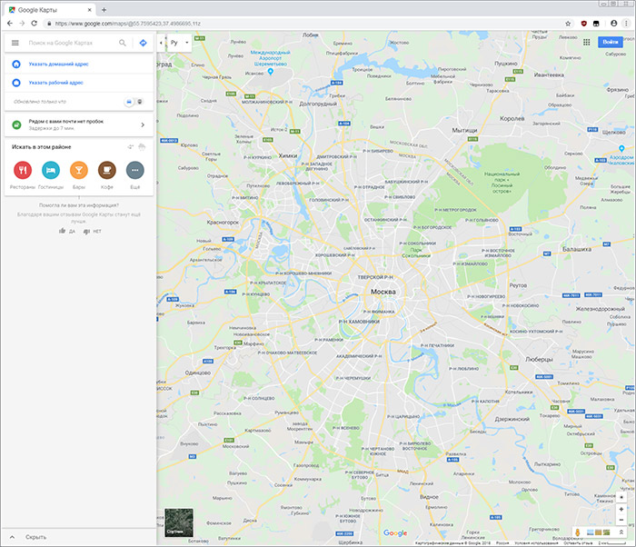The height and width of the screenshot is (547, 636).
Task: Click the Химки city label
Action: point(288,155)
